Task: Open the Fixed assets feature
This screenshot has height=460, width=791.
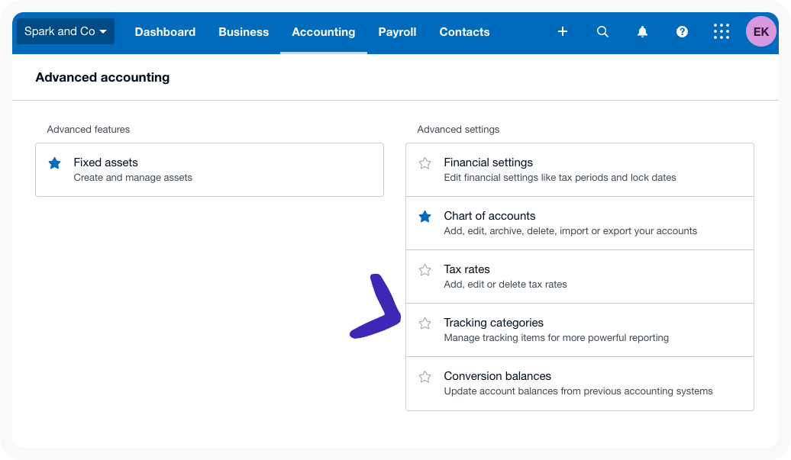Action: click(x=105, y=162)
